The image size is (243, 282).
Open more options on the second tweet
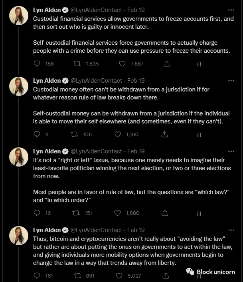pyautogui.click(x=231, y=81)
